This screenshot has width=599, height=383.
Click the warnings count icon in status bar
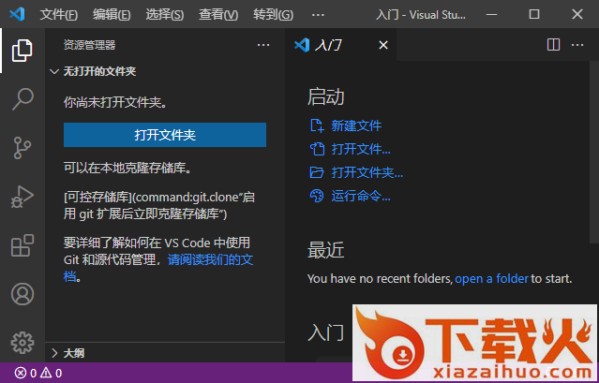[46, 373]
